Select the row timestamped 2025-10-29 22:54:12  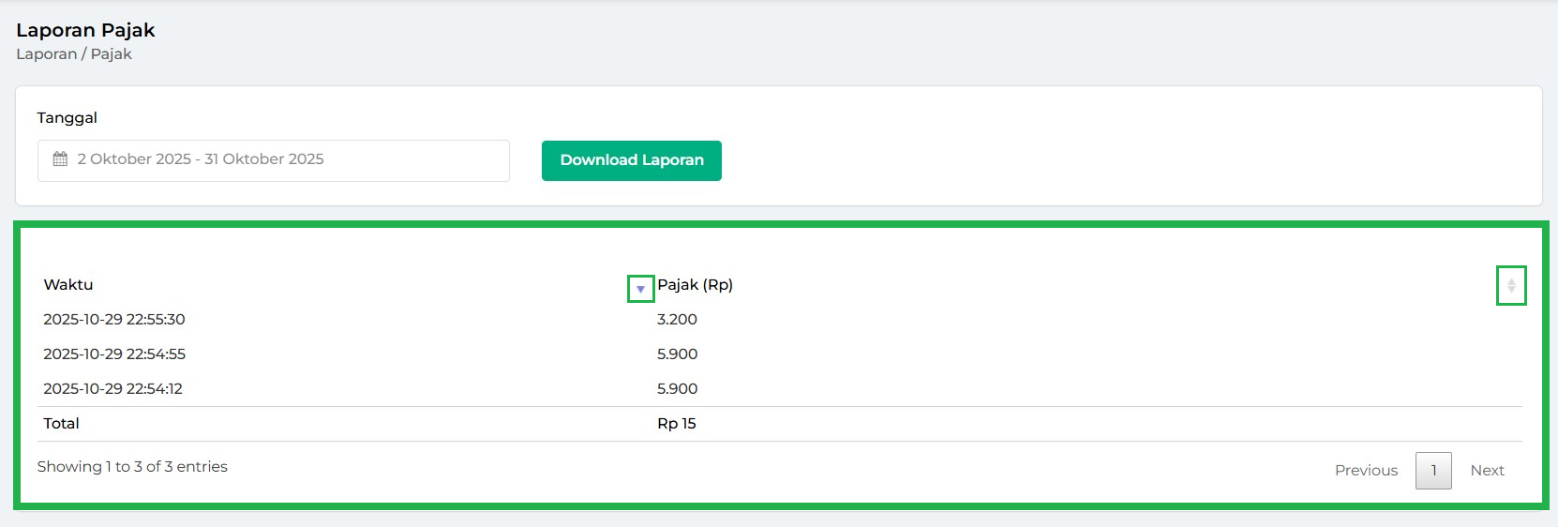tap(112, 389)
